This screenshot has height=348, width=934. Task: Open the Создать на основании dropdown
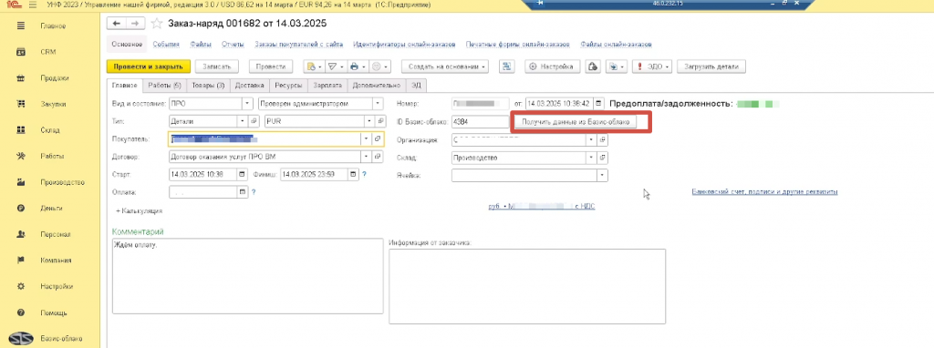coord(445,67)
